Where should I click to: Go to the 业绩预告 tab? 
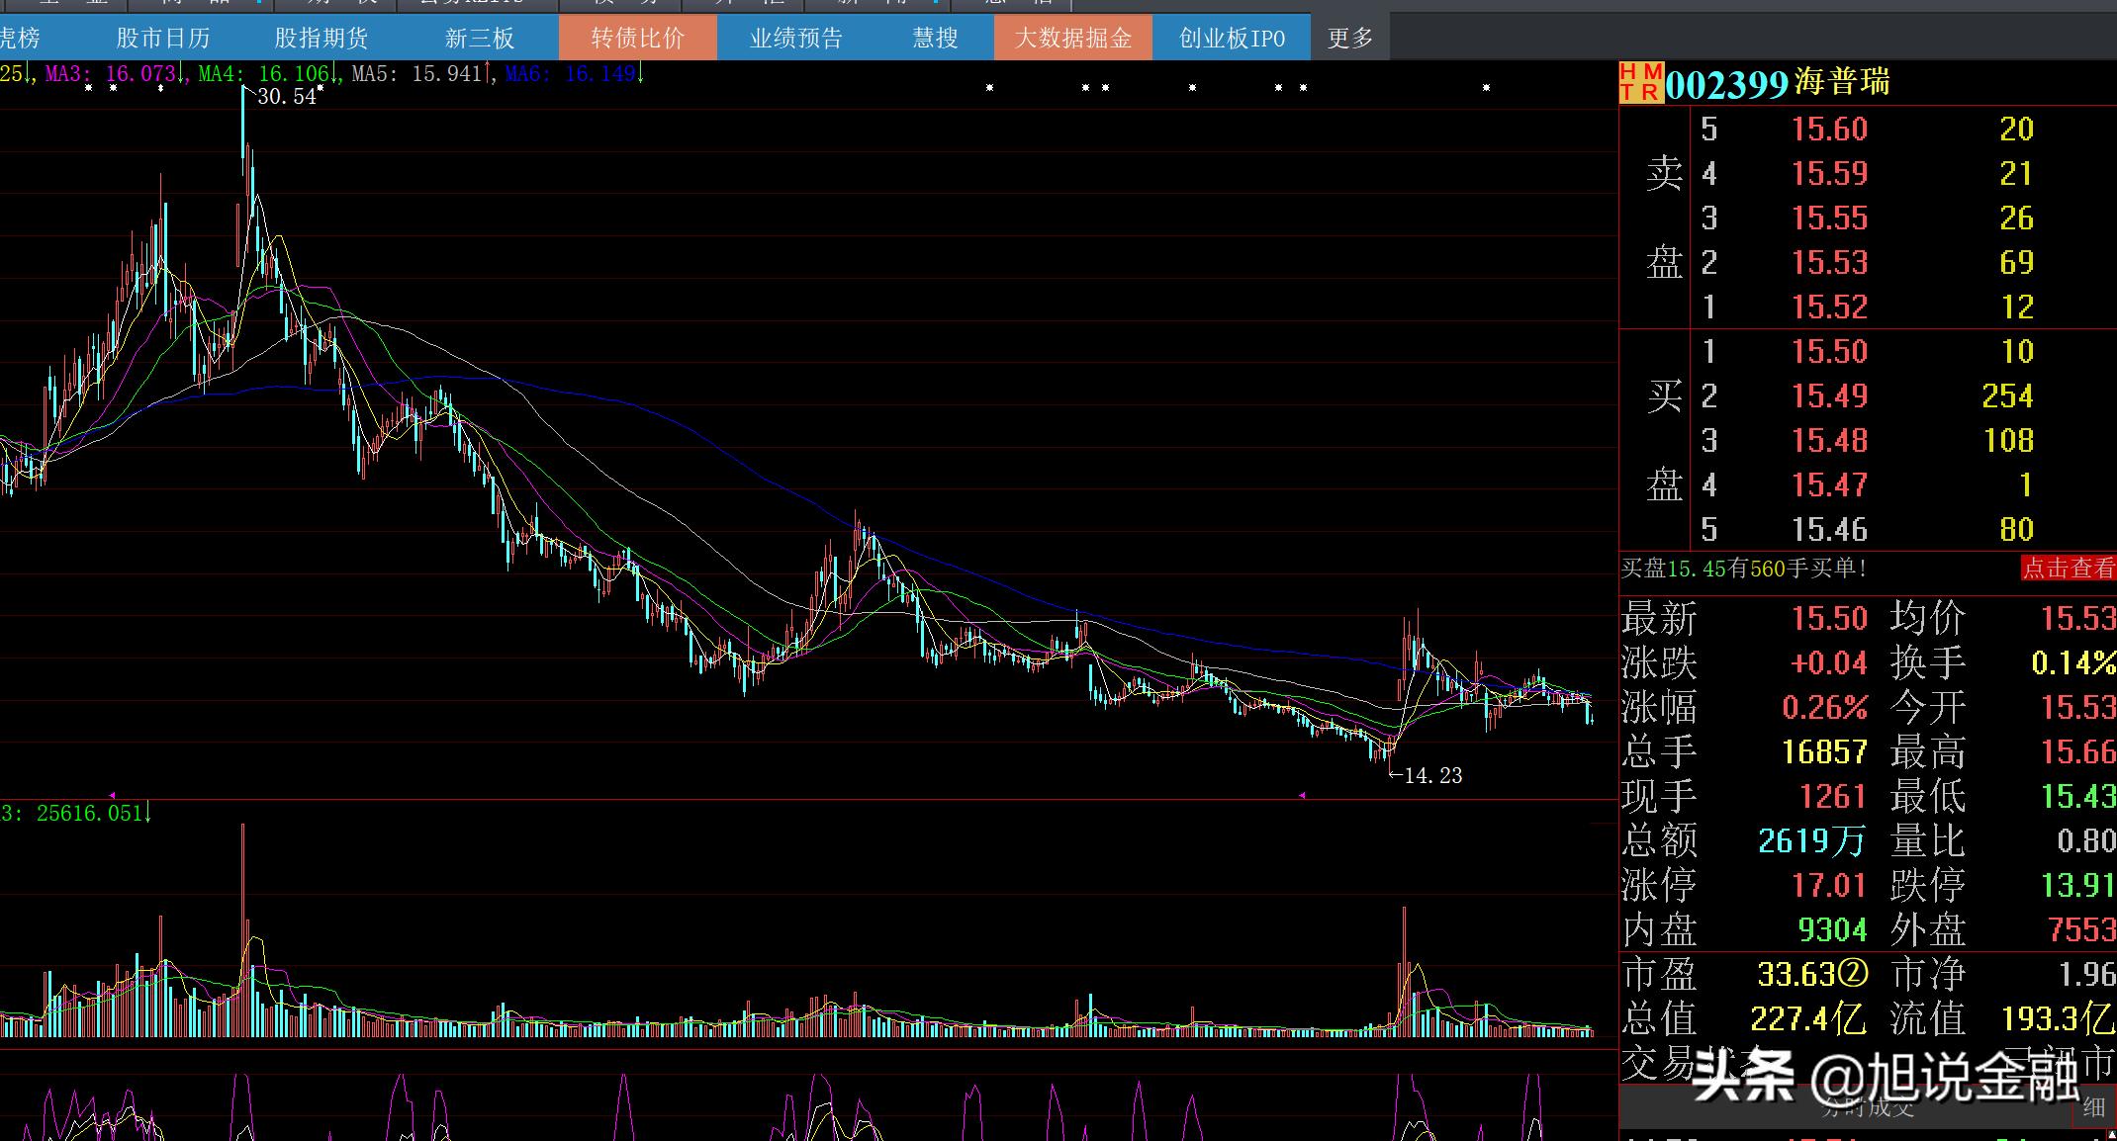coord(795,39)
